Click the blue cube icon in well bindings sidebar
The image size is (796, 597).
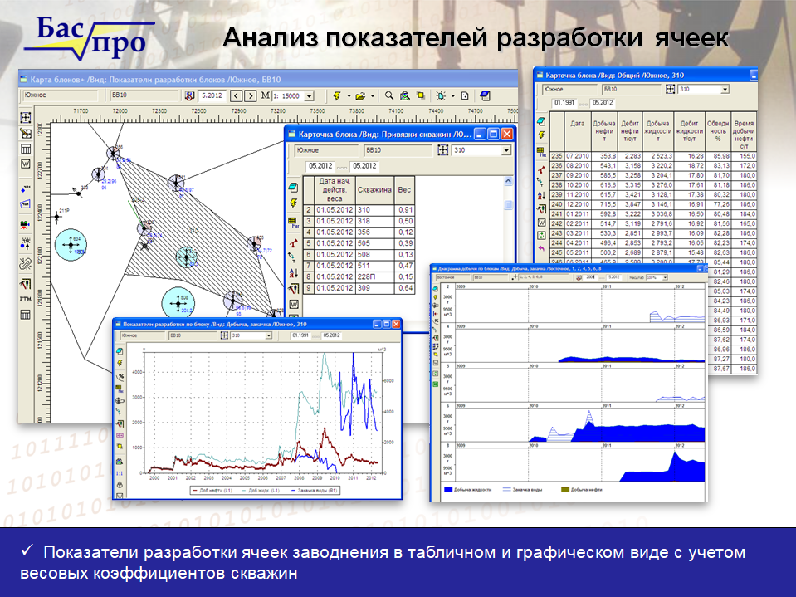[x=293, y=188]
